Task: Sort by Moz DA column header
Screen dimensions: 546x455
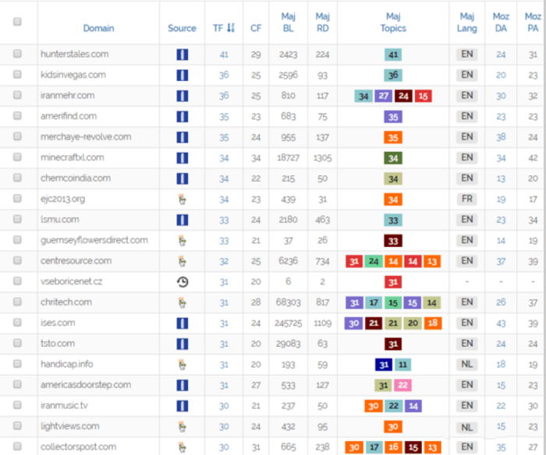Action: pyautogui.click(x=501, y=23)
